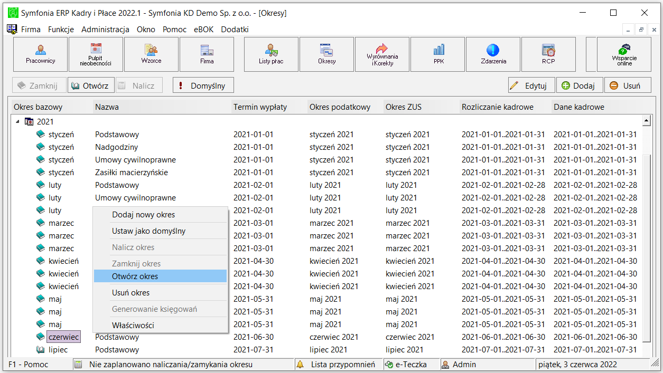
Task: Click the Otwórz button
Action: [x=90, y=85]
